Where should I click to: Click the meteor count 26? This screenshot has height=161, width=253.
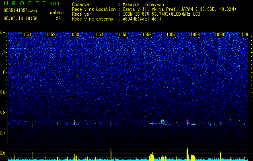click(x=58, y=19)
